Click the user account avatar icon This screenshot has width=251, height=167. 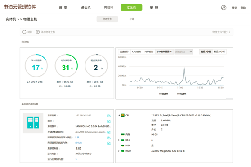[x=224, y=8]
